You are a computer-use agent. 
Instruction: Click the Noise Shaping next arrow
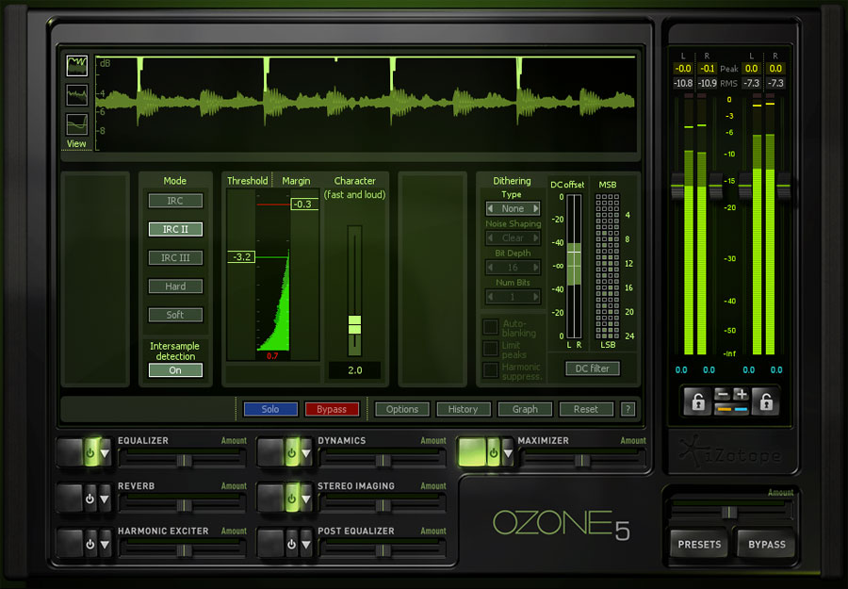tap(535, 238)
